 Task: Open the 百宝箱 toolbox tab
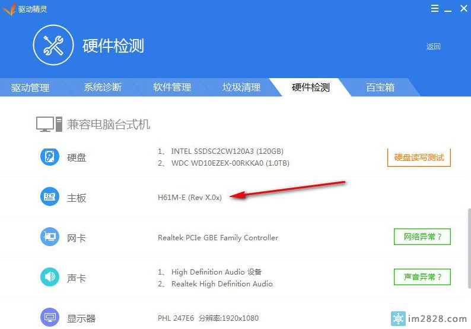[380, 88]
